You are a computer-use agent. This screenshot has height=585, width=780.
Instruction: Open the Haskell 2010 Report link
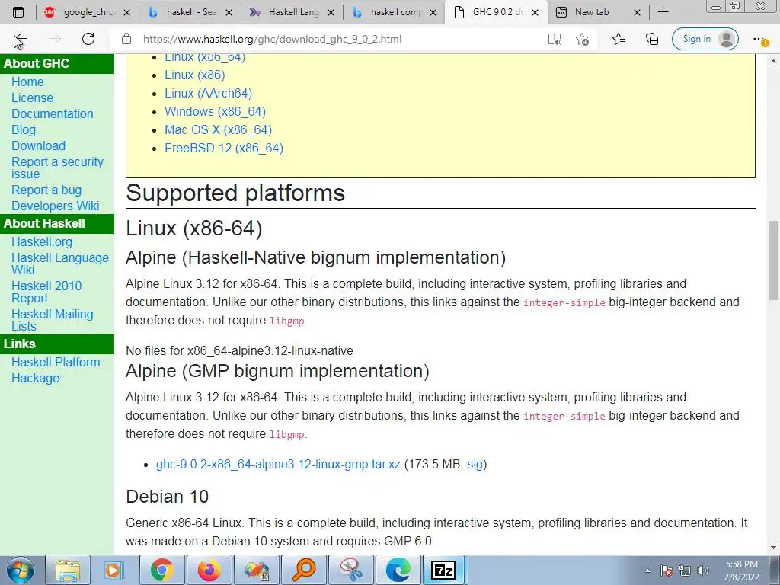[46, 292]
